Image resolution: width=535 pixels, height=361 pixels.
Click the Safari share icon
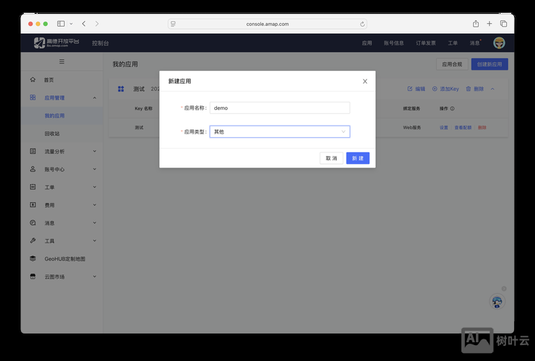point(476,24)
